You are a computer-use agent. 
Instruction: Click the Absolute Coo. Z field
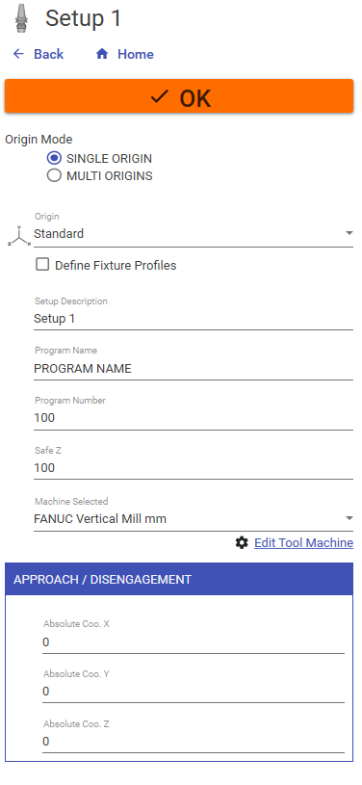coord(194,742)
